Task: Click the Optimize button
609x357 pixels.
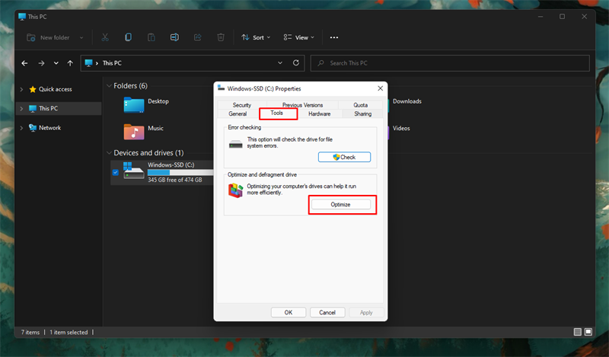Action: [340, 204]
